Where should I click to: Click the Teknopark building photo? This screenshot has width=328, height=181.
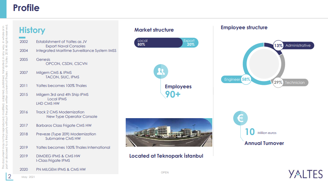click(x=169, y=133)
